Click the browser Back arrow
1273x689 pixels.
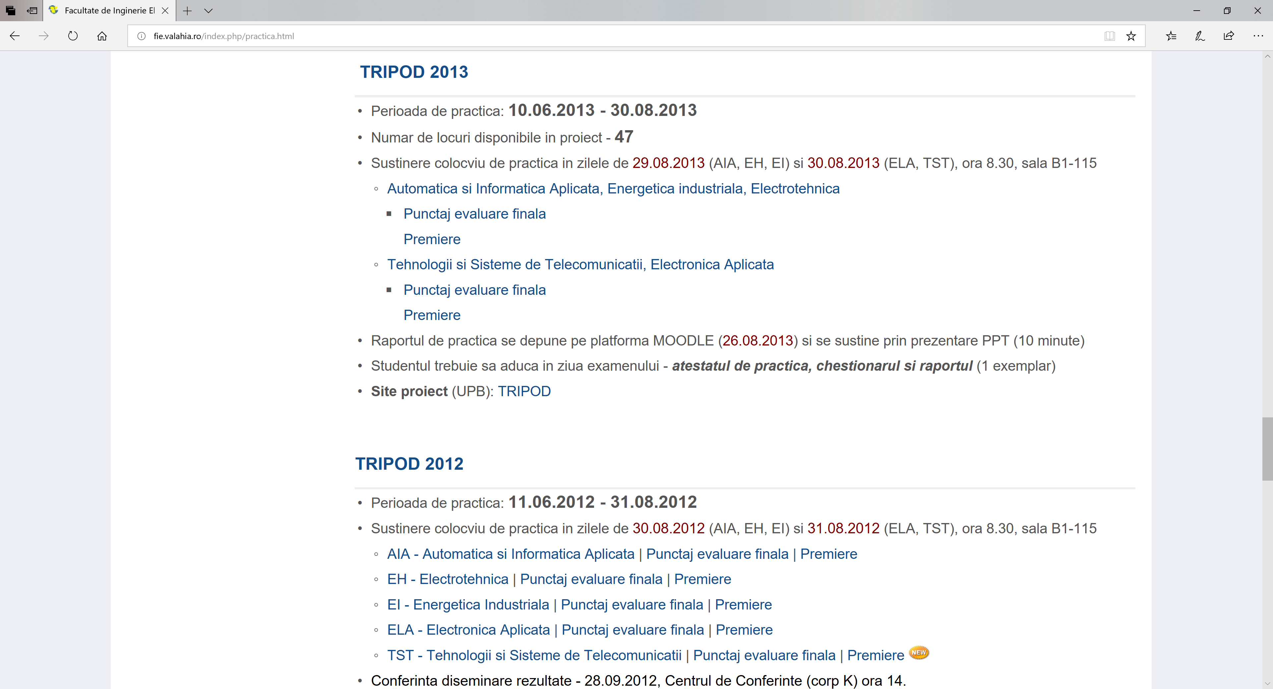coord(15,35)
